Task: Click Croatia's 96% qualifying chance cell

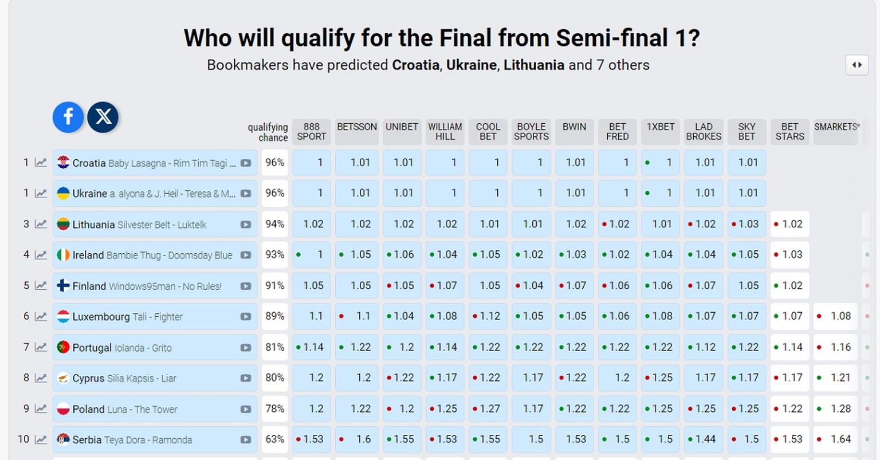Action: click(x=275, y=163)
